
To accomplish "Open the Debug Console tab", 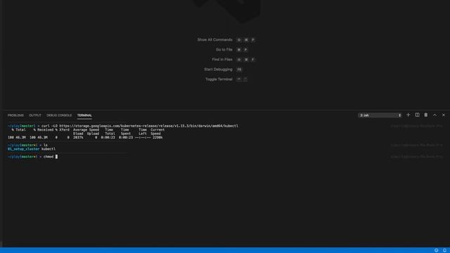I will (59, 115).
